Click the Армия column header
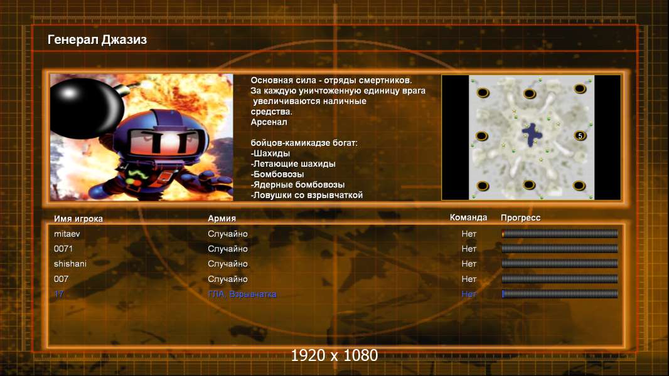The height and width of the screenshot is (376, 669). click(222, 218)
